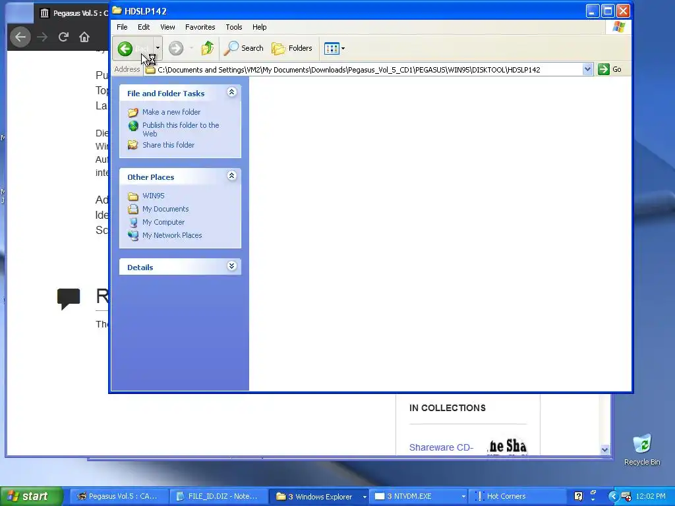Image resolution: width=675 pixels, height=506 pixels.
Task: Click the home icon in browser window
Action: 84,37
